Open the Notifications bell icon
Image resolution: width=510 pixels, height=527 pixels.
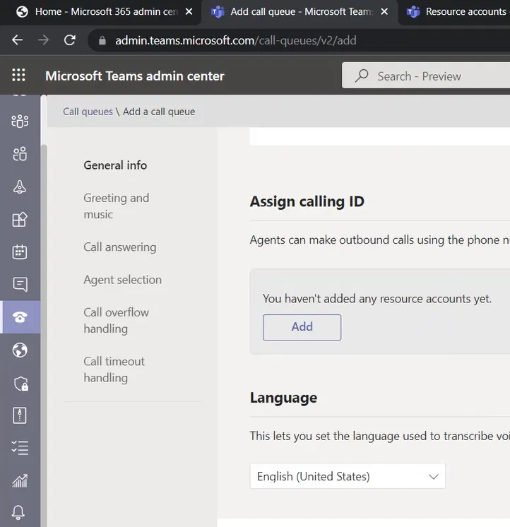pos(20,513)
